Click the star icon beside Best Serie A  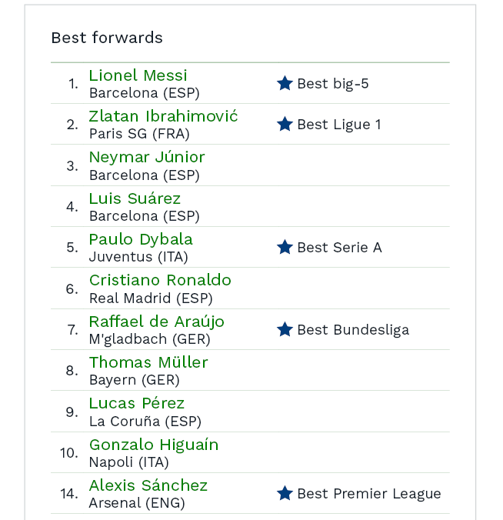pyautogui.click(x=285, y=247)
